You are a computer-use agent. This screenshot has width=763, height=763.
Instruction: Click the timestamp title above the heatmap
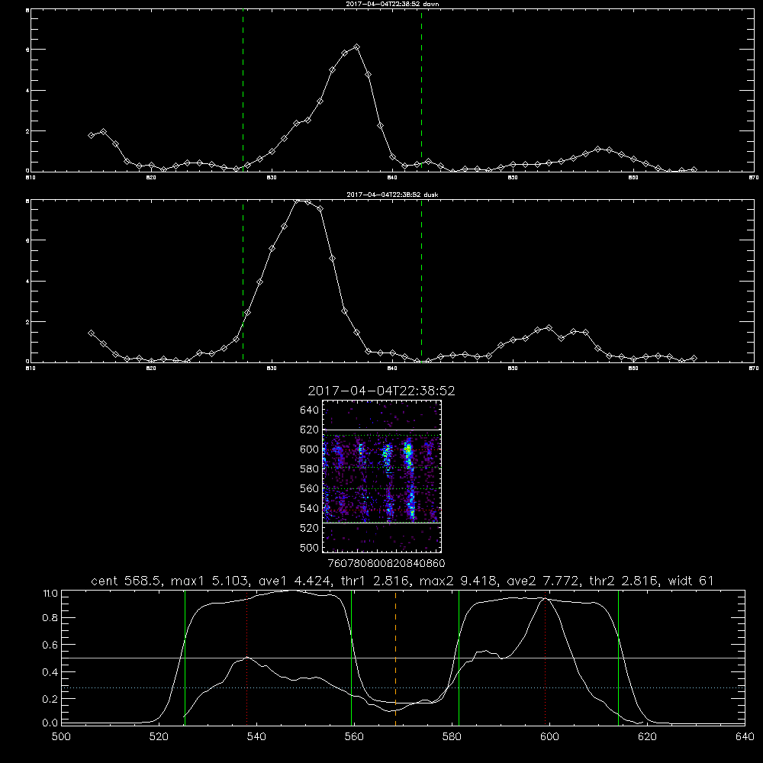click(381, 391)
